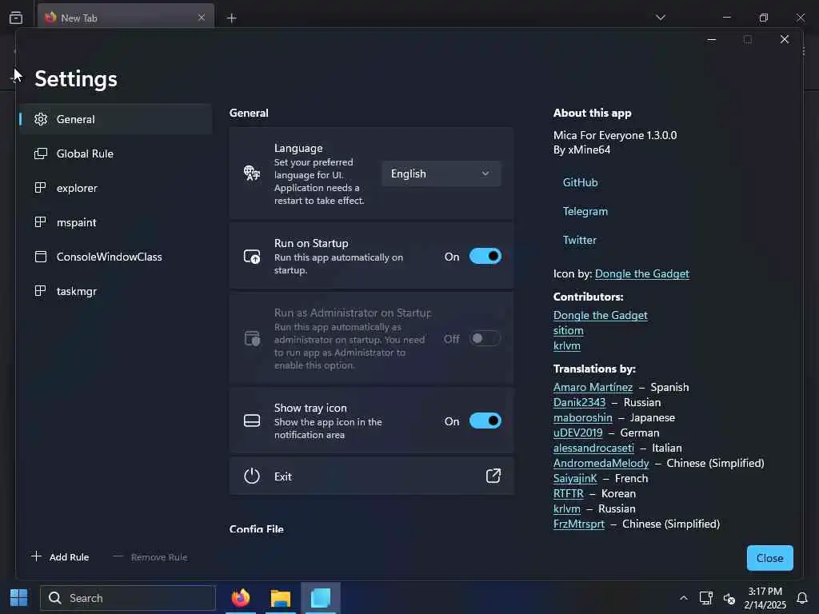This screenshot has width=819, height=614.
Task: Disable the Show tray icon toggle
Action: (485, 421)
